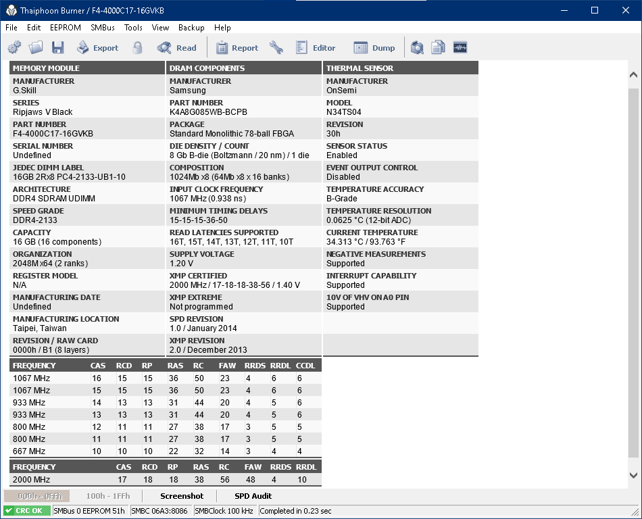
Task: Open the File menu
Action: click(x=11, y=28)
